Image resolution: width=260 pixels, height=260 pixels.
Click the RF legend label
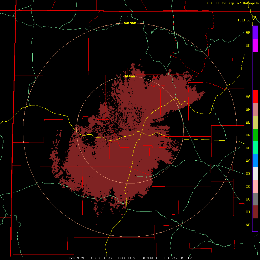tap(248, 32)
